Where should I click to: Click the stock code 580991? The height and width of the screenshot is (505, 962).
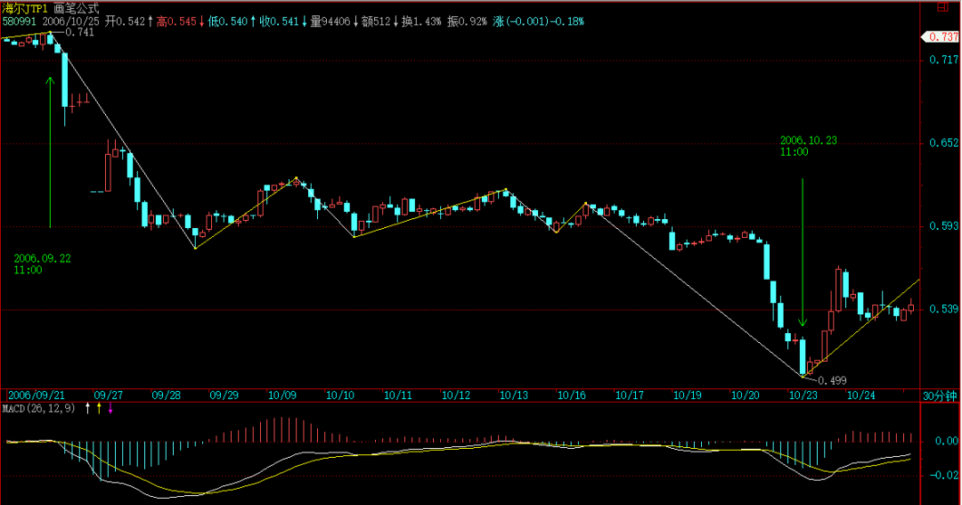pyautogui.click(x=19, y=21)
